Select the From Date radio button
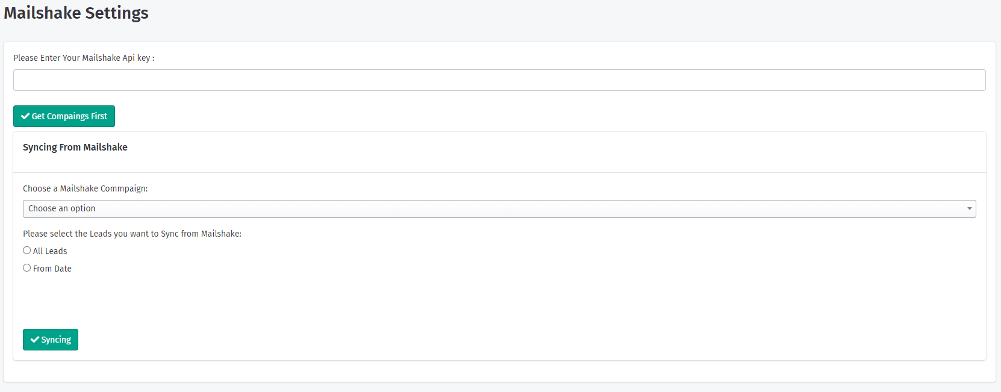 tap(27, 268)
